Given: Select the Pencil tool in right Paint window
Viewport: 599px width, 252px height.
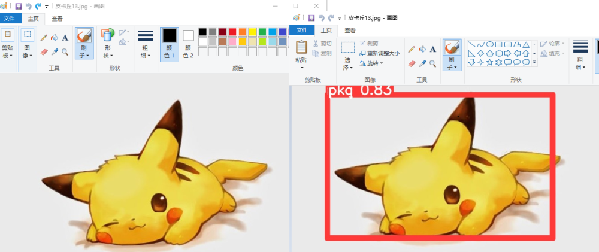Looking at the screenshot, I should [x=412, y=49].
